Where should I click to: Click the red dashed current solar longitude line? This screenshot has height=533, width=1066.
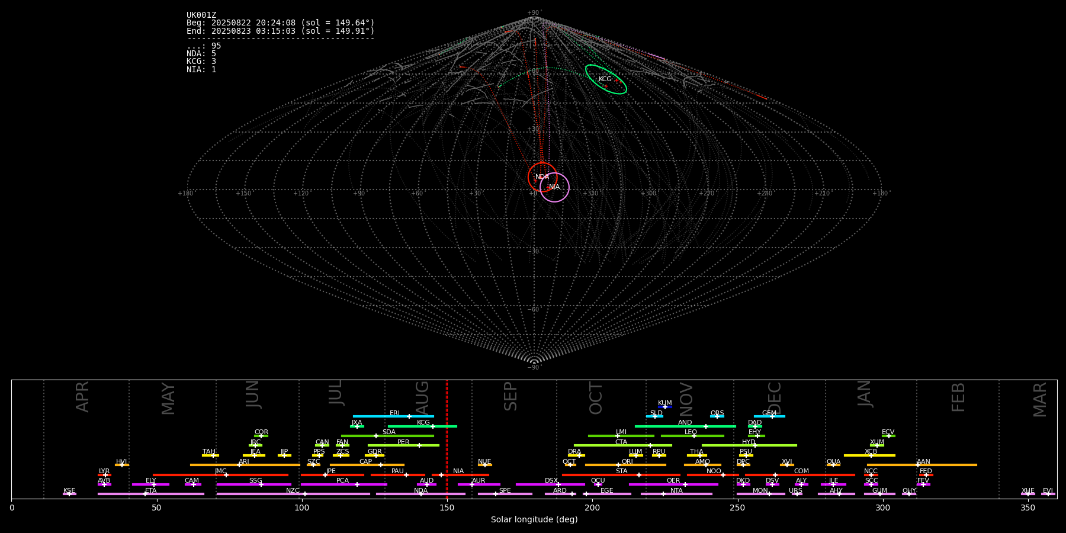click(x=447, y=439)
